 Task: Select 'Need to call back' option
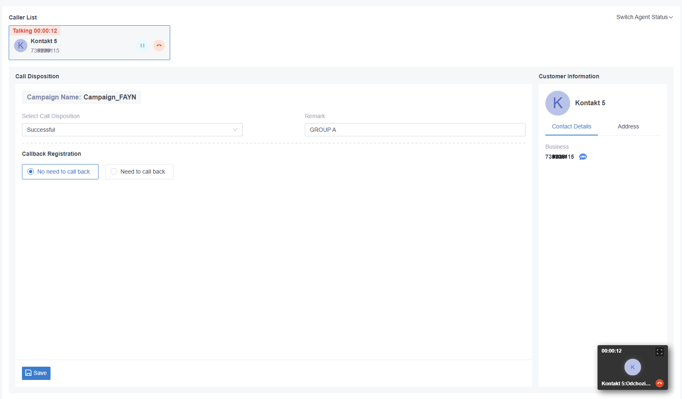139,172
